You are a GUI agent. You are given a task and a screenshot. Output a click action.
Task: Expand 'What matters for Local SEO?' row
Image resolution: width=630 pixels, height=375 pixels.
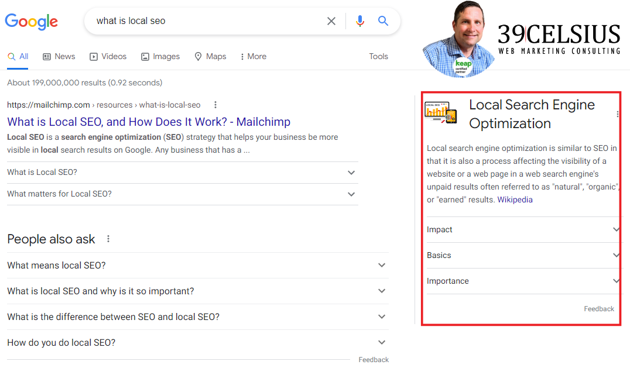183,194
